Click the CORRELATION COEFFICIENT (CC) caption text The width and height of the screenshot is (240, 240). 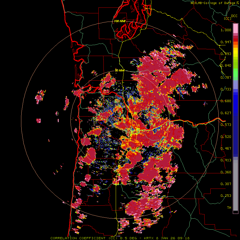[x=84, y=238]
